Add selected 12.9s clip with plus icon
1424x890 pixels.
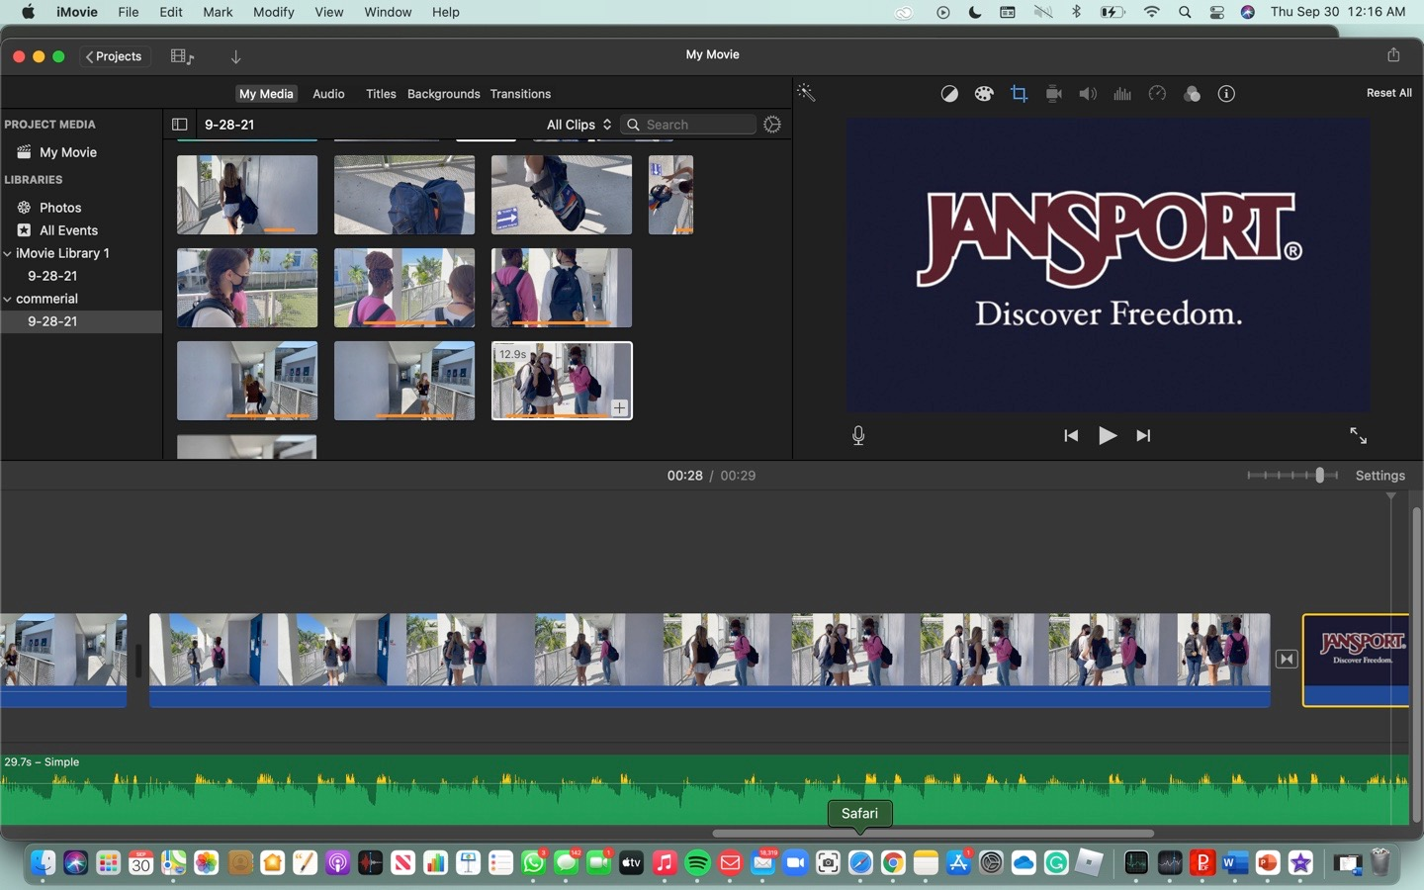(x=619, y=407)
